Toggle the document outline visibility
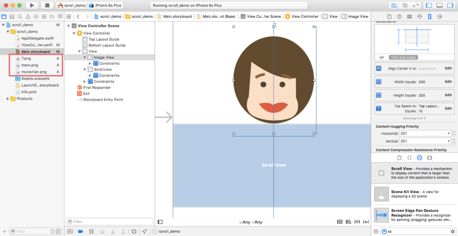The image size is (458, 236). point(160,222)
